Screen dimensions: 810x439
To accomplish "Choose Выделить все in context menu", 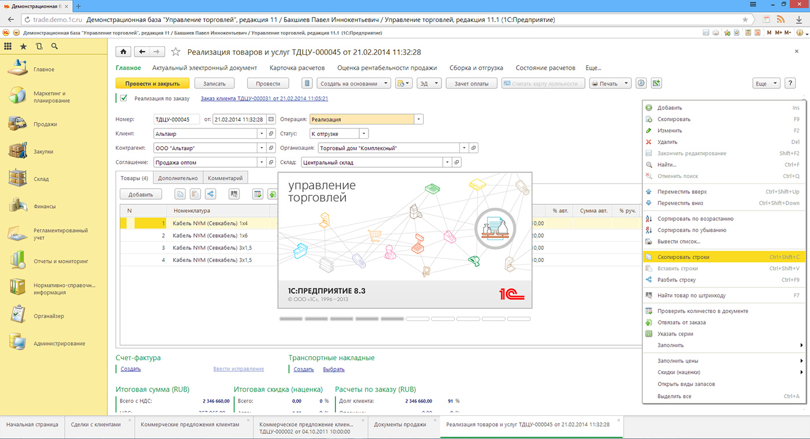I will pos(723,396).
